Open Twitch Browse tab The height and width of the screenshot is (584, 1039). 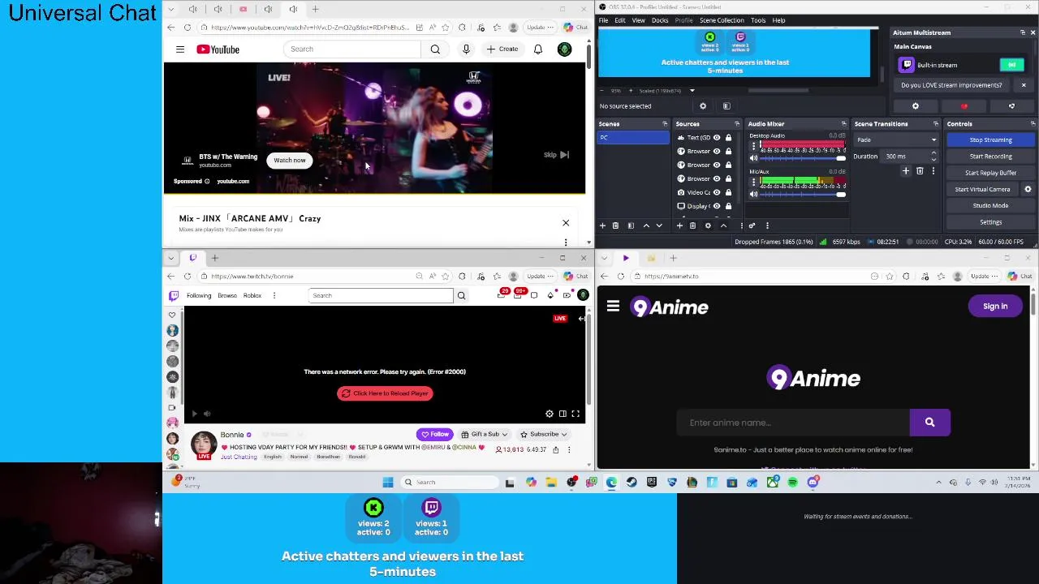pos(227,295)
